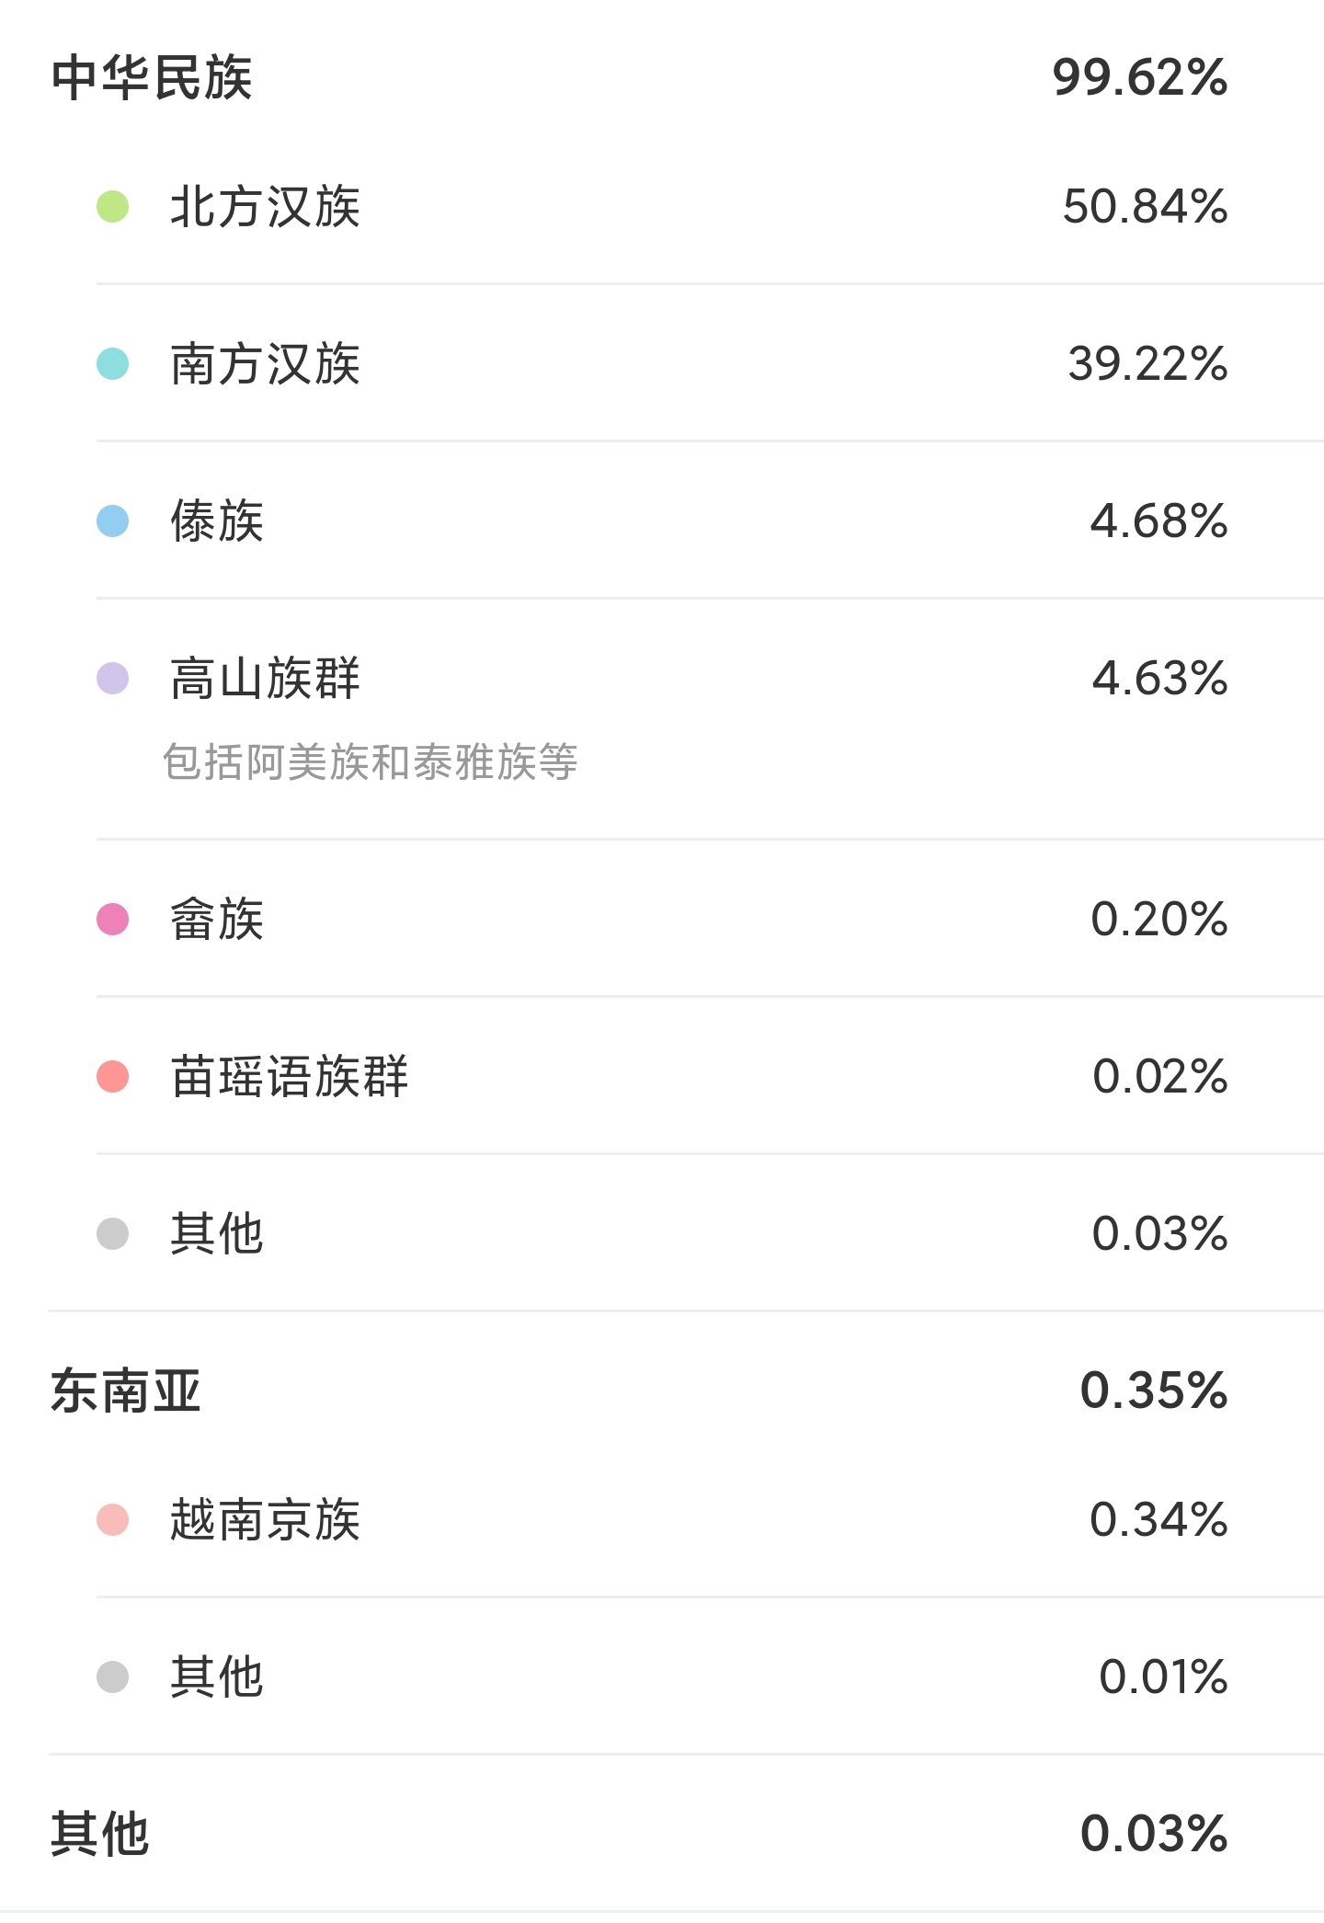
Task: Click the light pink dot beside 越南京族
Action: click(112, 1520)
